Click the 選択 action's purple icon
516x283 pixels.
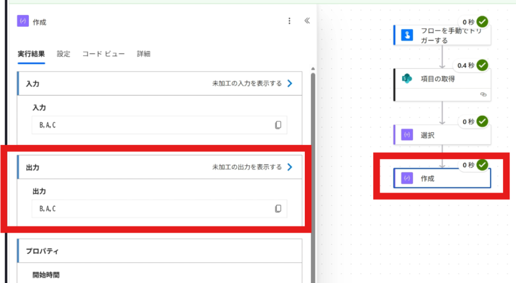pos(407,135)
